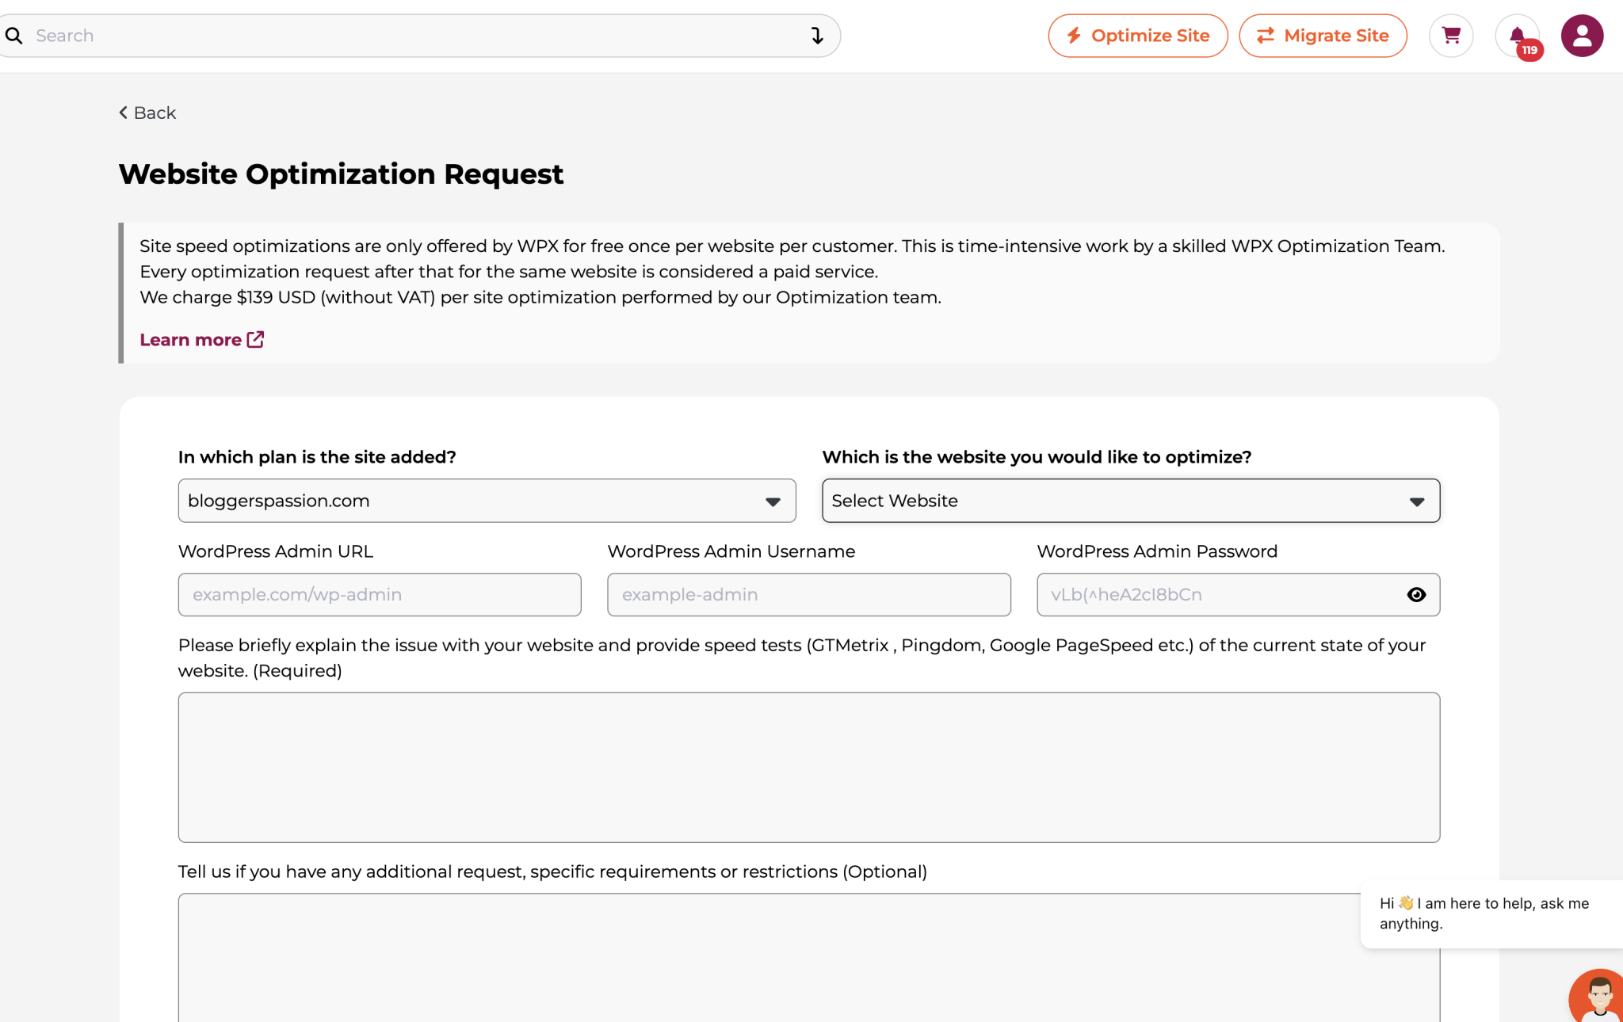
Task: Click the lightning icon on Optimize Site
Action: click(x=1075, y=35)
